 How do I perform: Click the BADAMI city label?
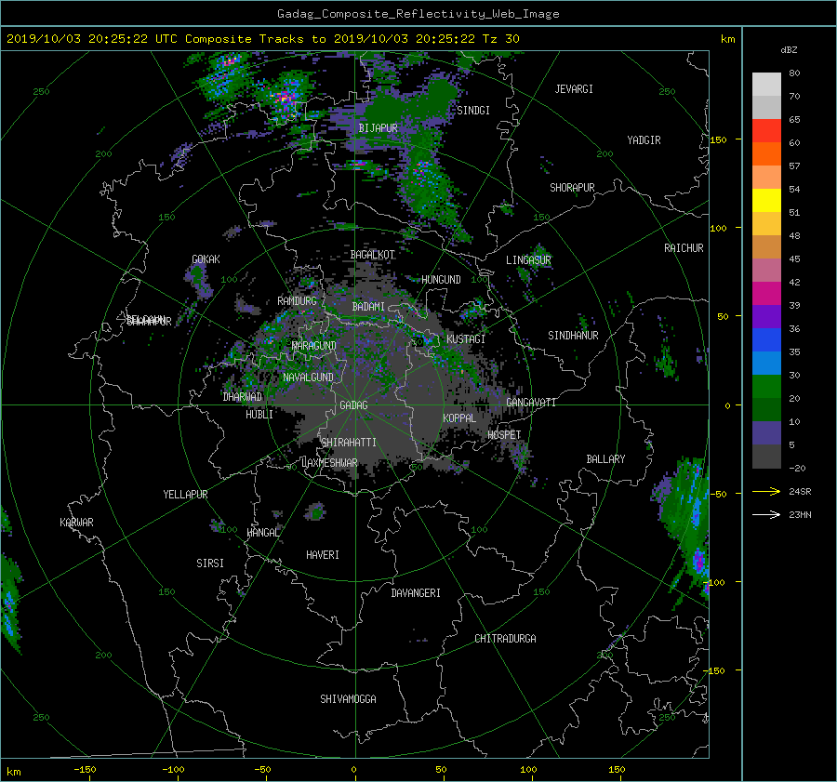368,307
